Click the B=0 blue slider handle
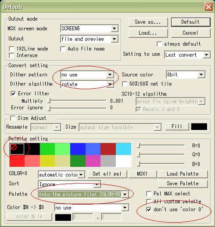 pos(138,164)
